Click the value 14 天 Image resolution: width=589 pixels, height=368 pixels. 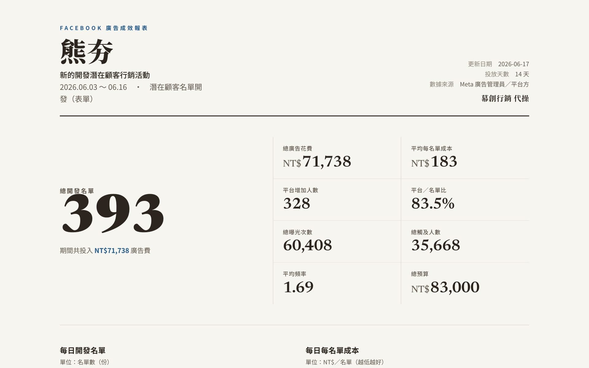coord(522,74)
